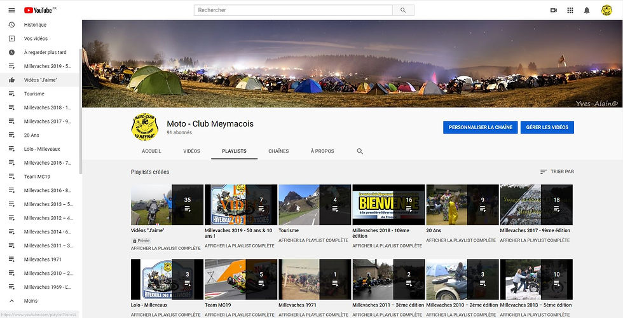Viewport: 623px width, 318px height.
Task: Click GÉRER LES VIDÉOS button
Action: 547,127
